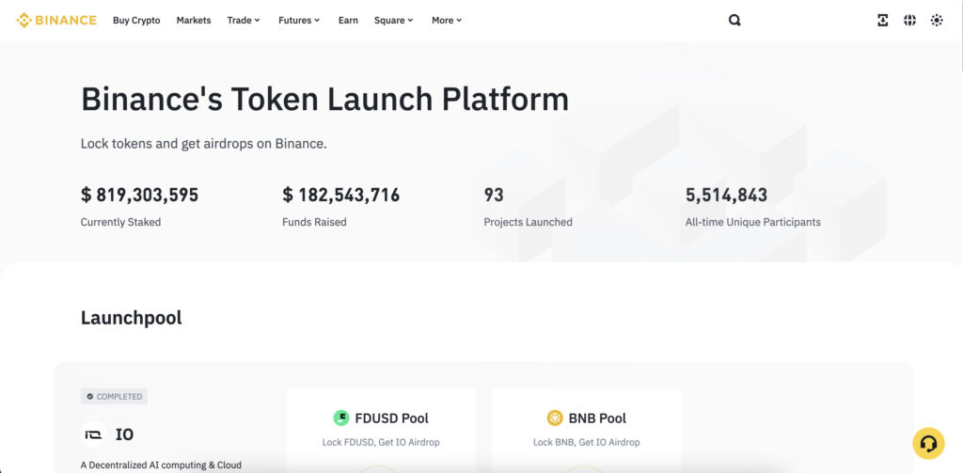Viewport: 963px width, 473px height.
Task: Click the Binance logo
Action: coord(56,21)
